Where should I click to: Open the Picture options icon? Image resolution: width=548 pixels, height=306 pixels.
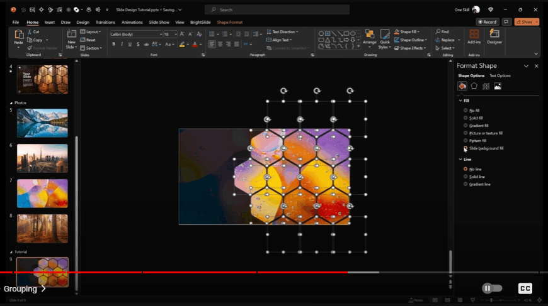(498, 86)
